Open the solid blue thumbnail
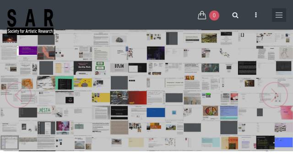 click(156, 113)
